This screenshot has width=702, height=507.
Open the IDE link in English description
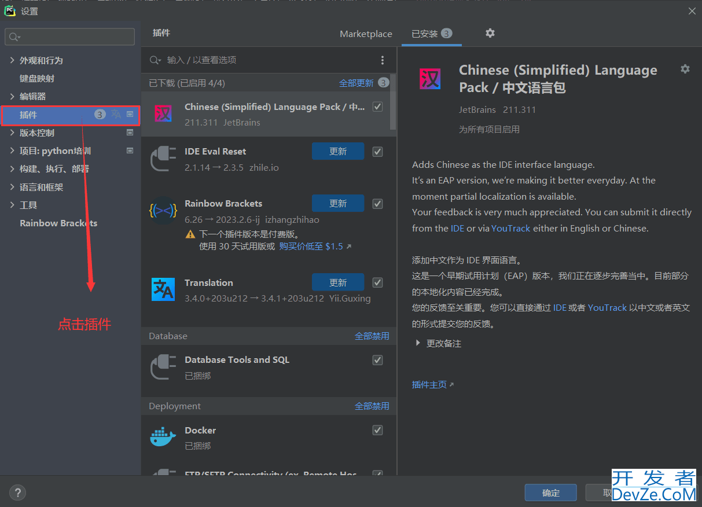click(x=457, y=228)
